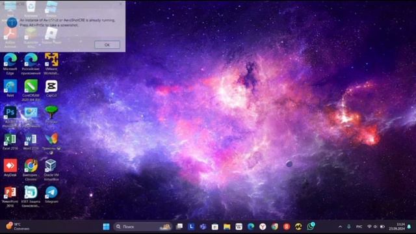Viewport: 416px width, 234px height.
Task: Open the Telegram desktop shortcut
Action: pos(51,194)
